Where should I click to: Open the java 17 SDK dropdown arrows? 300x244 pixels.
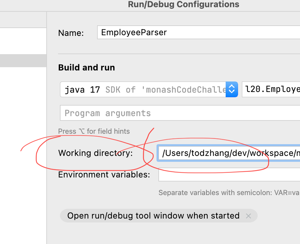point(232,89)
